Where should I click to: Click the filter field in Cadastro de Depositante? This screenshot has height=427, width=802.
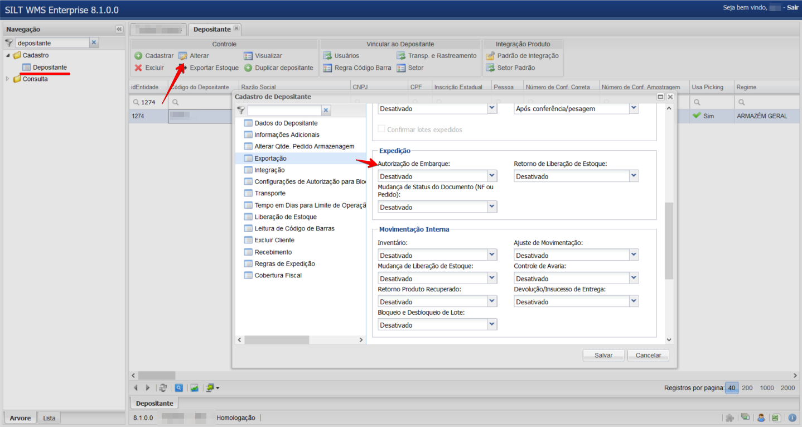(x=284, y=110)
